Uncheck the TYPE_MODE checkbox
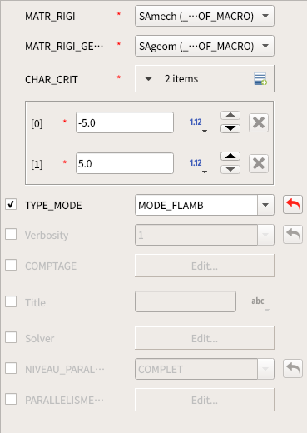This screenshot has height=433, width=307. coord(11,205)
